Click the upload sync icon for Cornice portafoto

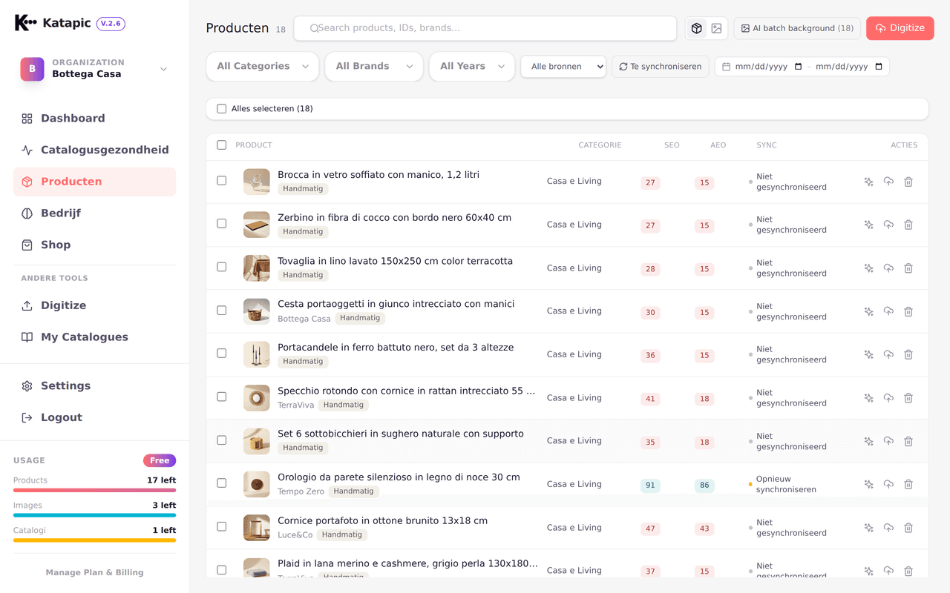click(888, 528)
